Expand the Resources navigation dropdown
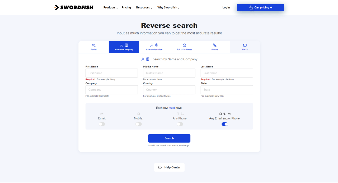The image size is (338, 183). 144,7
